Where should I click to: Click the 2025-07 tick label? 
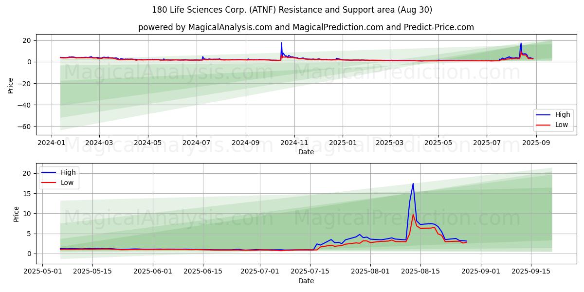(487, 143)
